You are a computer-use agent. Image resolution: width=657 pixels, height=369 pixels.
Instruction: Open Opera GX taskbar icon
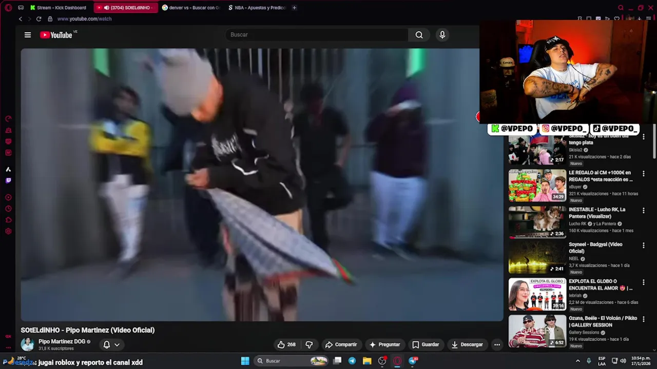click(x=397, y=361)
